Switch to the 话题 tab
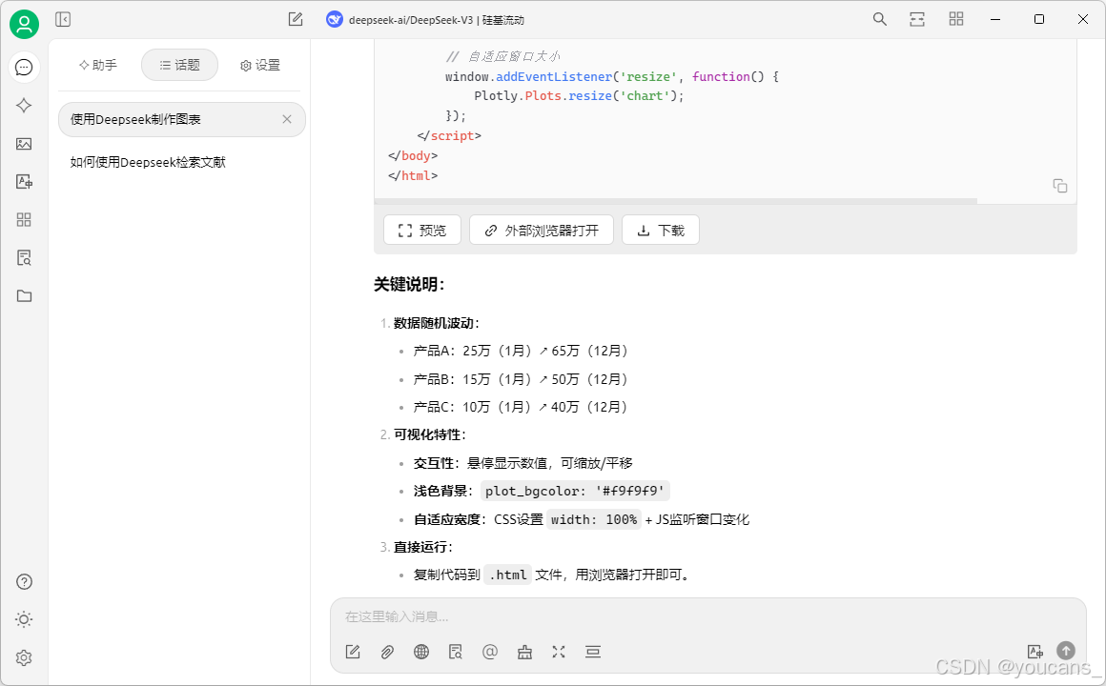 click(x=180, y=65)
